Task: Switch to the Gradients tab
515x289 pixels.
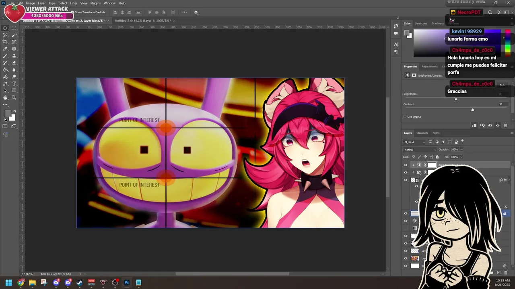Action: click(x=437, y=23)
